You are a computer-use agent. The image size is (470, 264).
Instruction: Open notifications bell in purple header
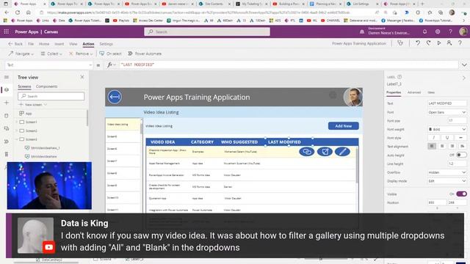[x=424, y=32]
